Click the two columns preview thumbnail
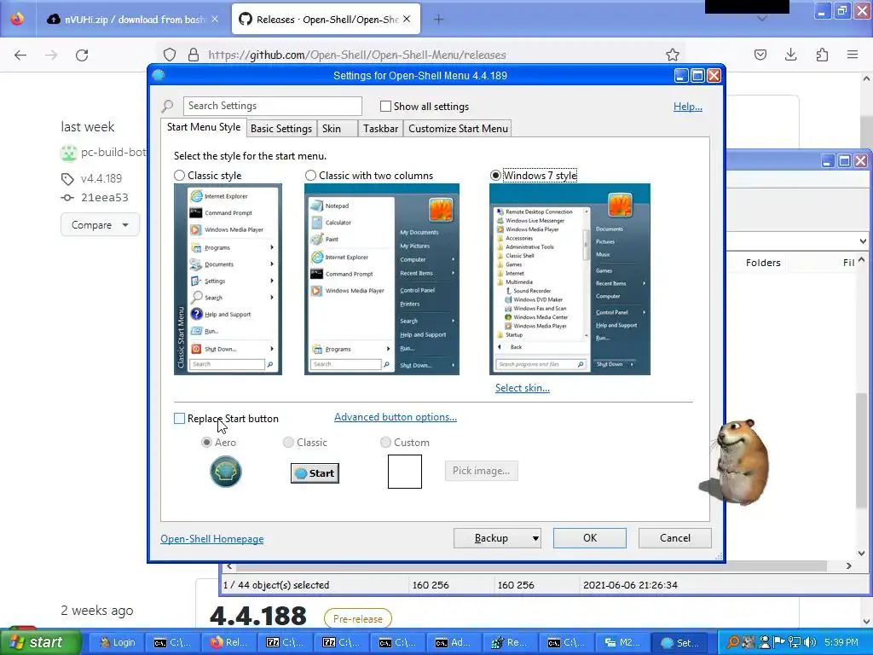The width and height of the screenshot is (873, 655). click(381, 279)
